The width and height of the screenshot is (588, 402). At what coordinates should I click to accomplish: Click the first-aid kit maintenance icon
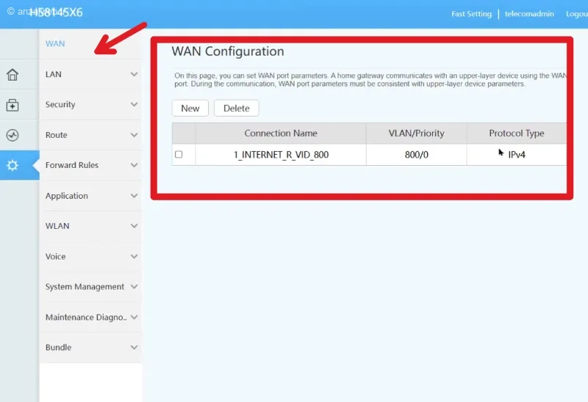click(12, 105)
